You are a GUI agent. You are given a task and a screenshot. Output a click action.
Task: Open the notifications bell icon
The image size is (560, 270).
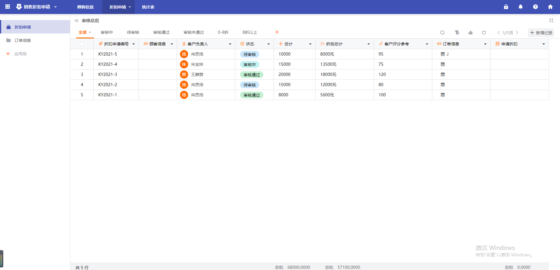pos(521,7)
